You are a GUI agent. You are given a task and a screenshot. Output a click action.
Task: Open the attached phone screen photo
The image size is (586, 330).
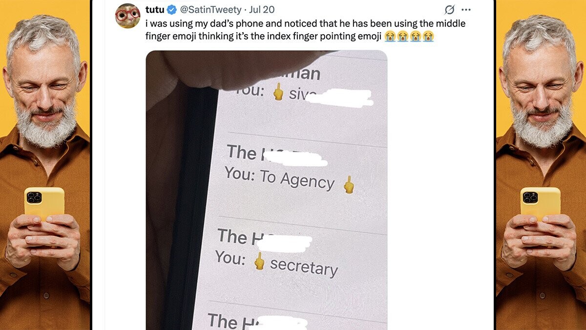click(267, 190)
